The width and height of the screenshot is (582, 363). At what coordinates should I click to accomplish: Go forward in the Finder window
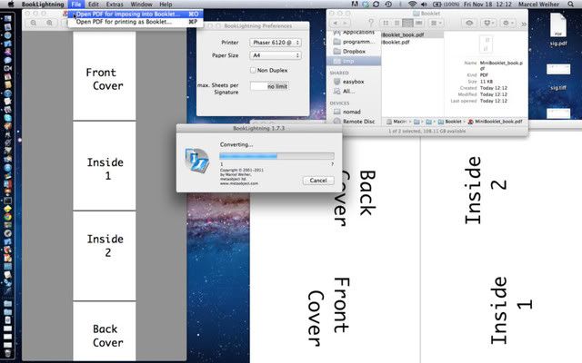click(346, 23)
